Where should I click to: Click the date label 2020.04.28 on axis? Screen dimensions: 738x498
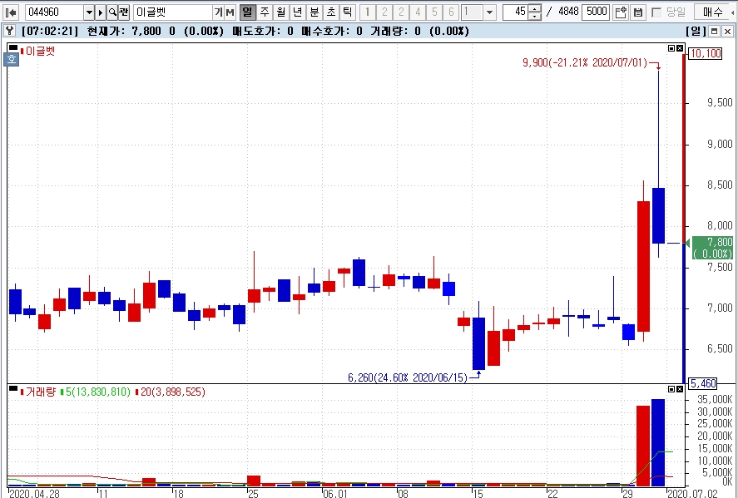point(34,493)
